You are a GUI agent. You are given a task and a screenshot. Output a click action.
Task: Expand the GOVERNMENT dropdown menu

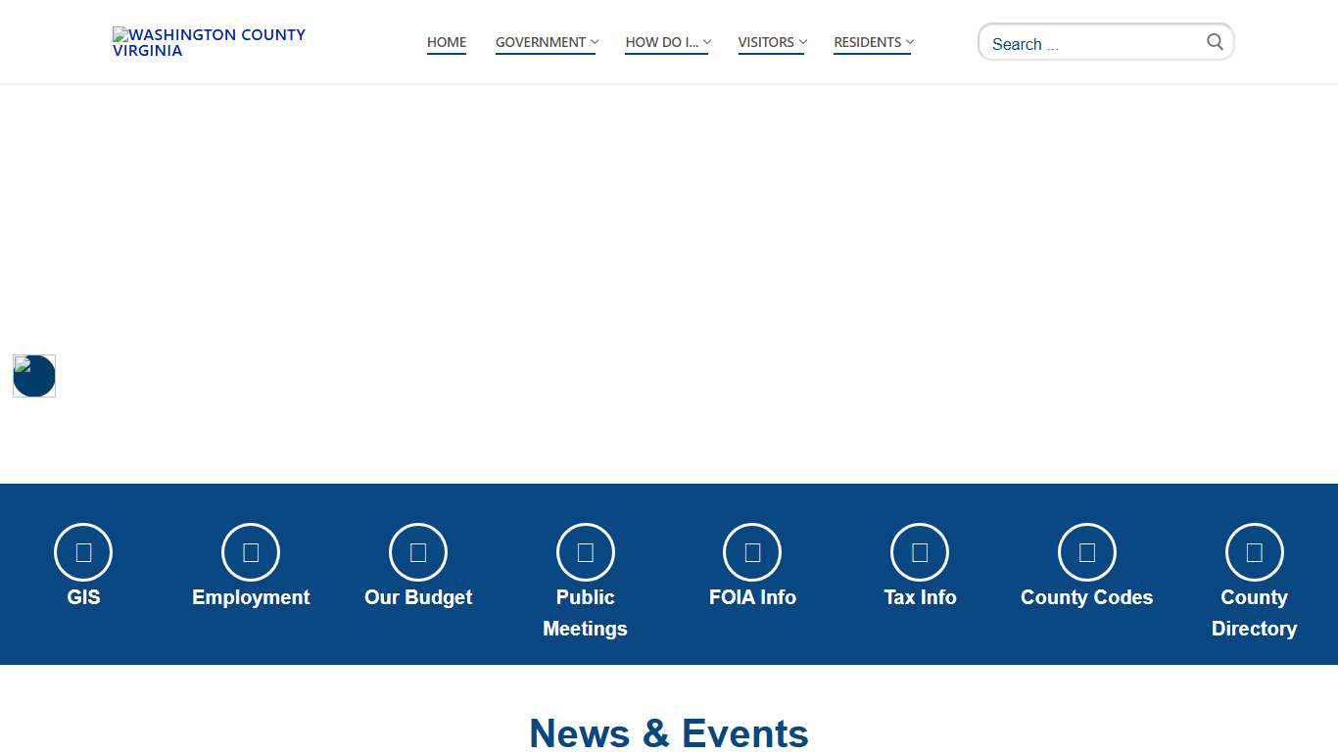593,42
